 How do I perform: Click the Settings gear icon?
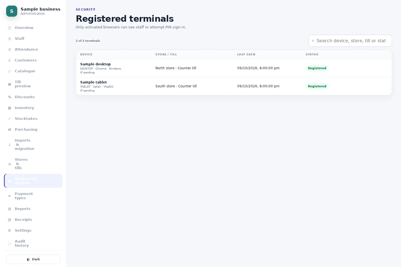click(x=9, y=231)
